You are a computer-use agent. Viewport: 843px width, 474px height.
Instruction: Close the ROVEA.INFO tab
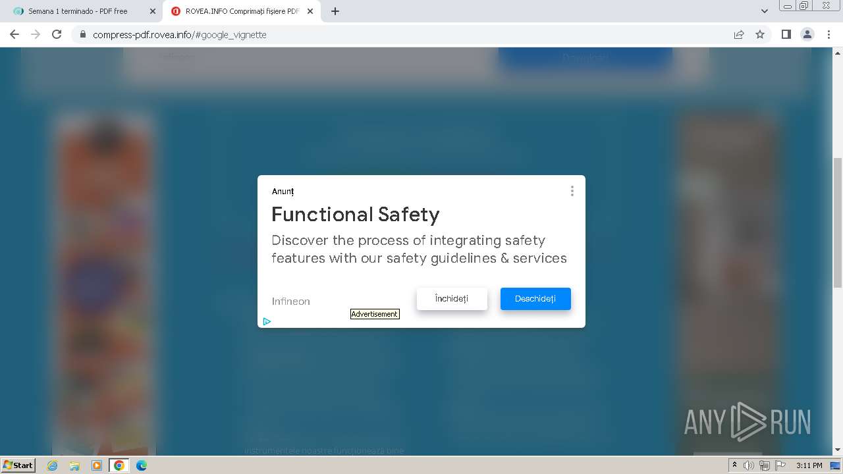310,11
